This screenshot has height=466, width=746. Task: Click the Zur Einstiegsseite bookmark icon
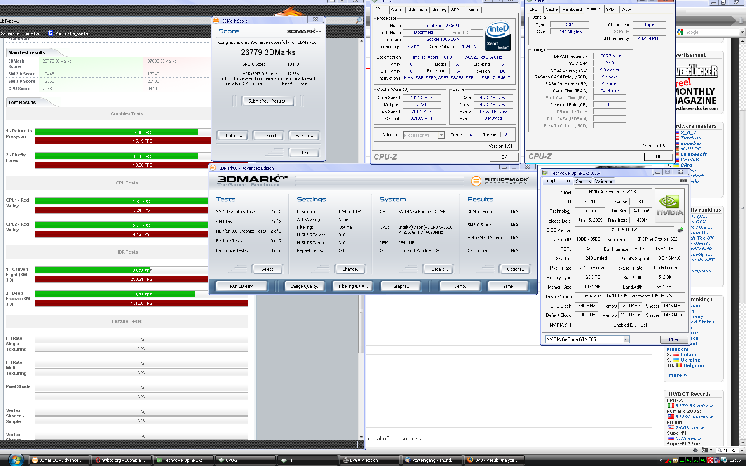click(x=51, y=33)
